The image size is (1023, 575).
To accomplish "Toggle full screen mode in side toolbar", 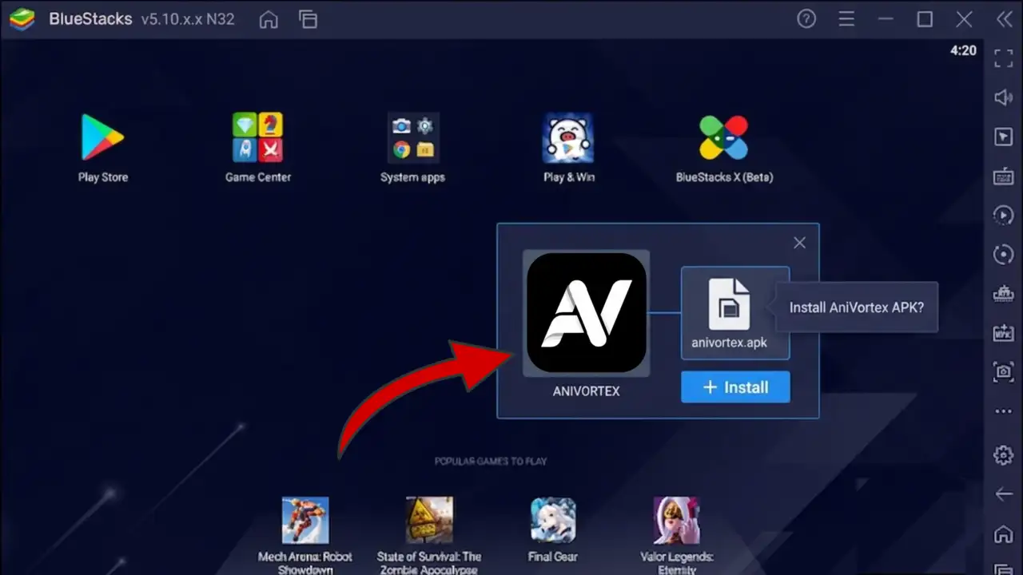I will (1003, 58).
